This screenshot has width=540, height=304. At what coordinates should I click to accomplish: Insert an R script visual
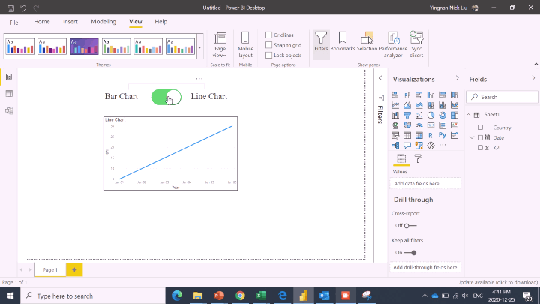coord(430,135)
